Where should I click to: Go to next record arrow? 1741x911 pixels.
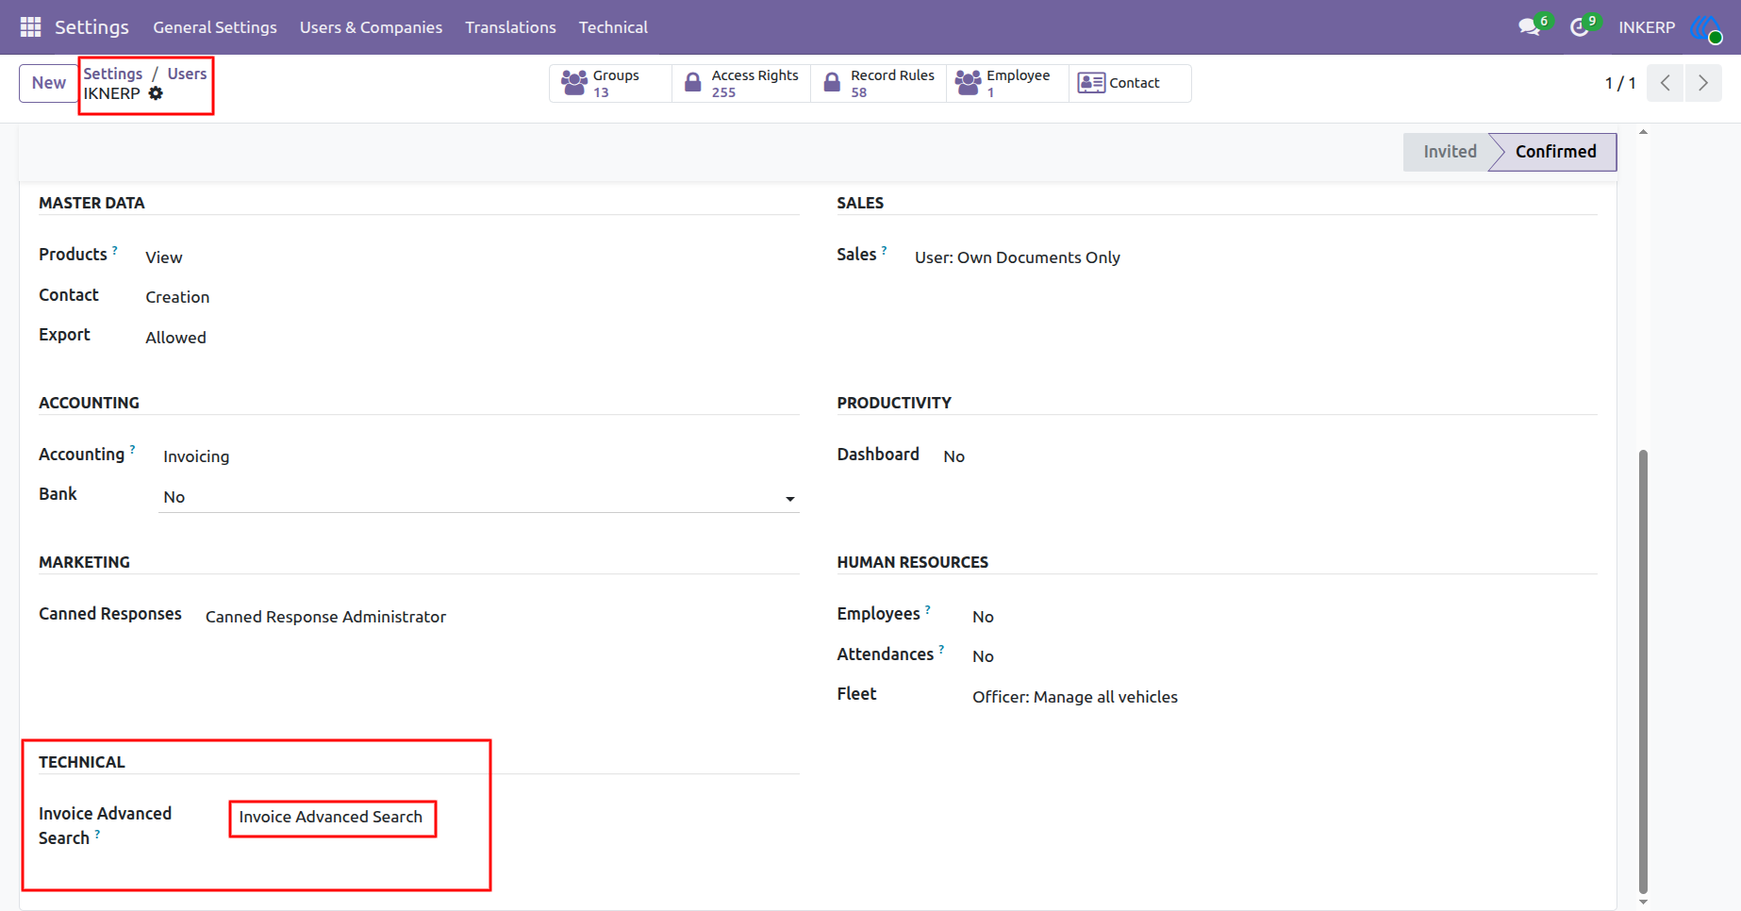click(x=1703, y=83)
